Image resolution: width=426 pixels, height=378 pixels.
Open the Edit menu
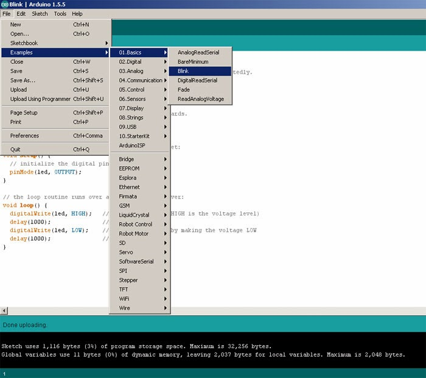pos(21,13)
